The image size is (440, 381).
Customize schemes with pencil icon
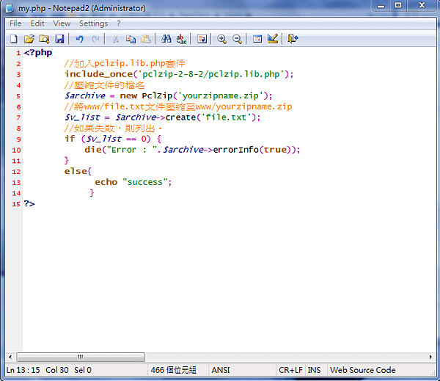pos(273,39)
